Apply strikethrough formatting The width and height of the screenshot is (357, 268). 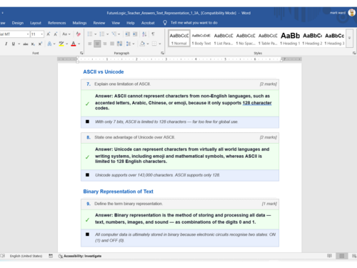[x=26, y=44]
